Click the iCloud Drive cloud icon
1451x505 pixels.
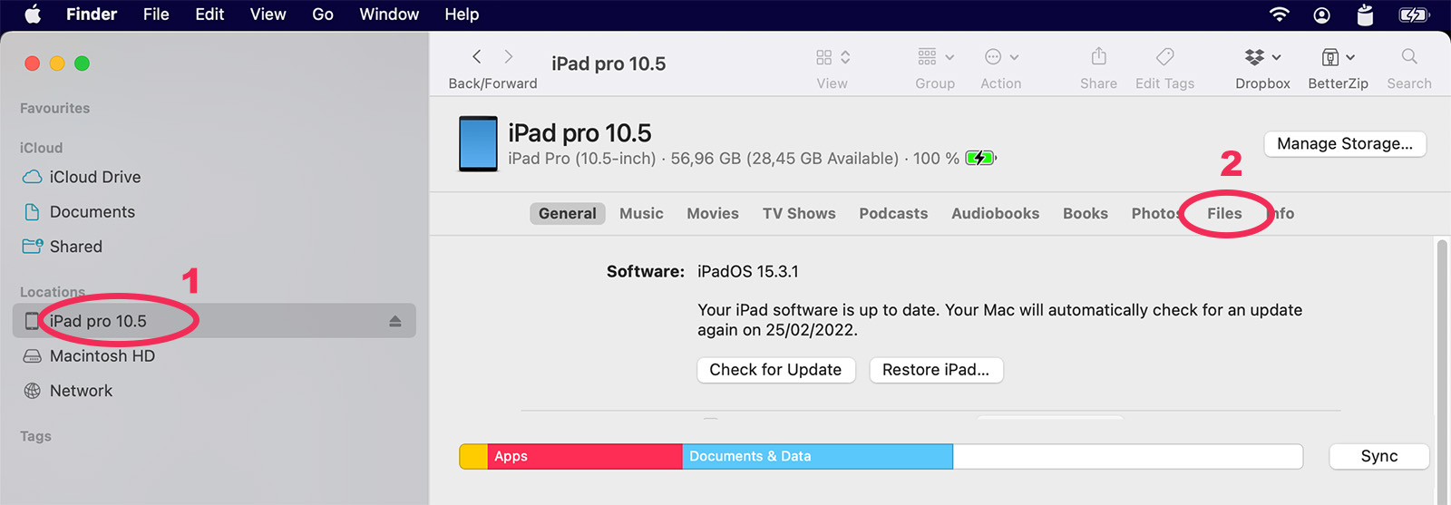(32, 177)
